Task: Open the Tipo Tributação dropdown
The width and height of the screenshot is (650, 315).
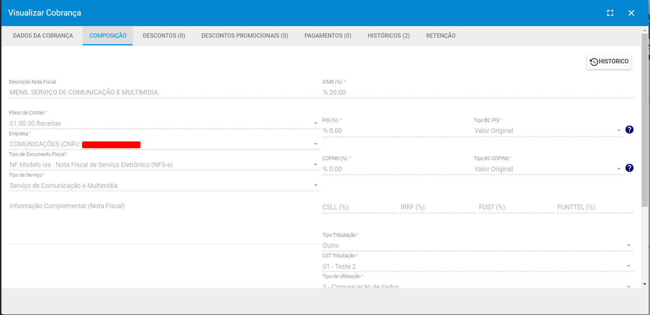Action: (478, 245)
